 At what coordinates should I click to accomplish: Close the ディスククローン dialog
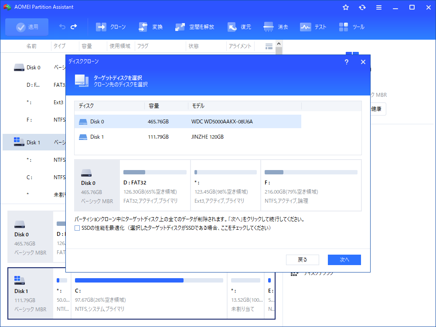(x=363, y=62)
